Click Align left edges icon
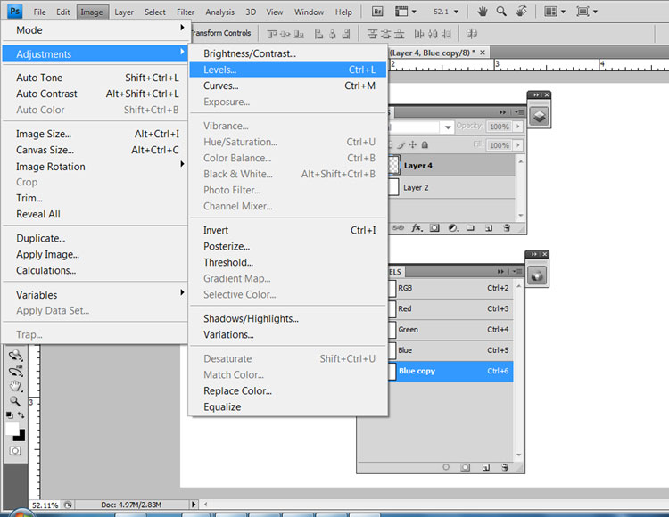669x517 pixels. coord(318,34)
